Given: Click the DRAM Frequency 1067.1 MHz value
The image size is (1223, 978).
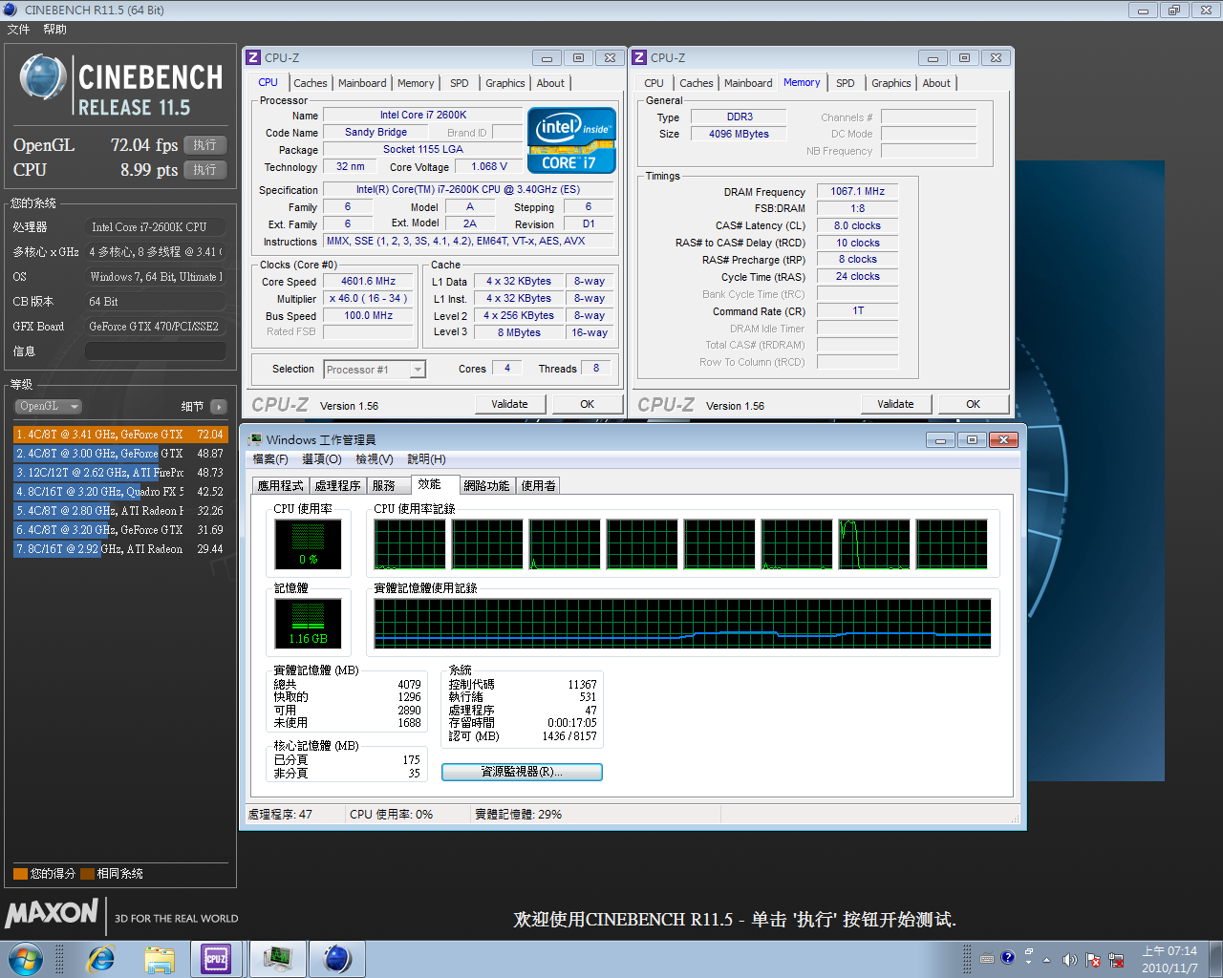Looking at the screenshot, I should (x=857, y=192).
